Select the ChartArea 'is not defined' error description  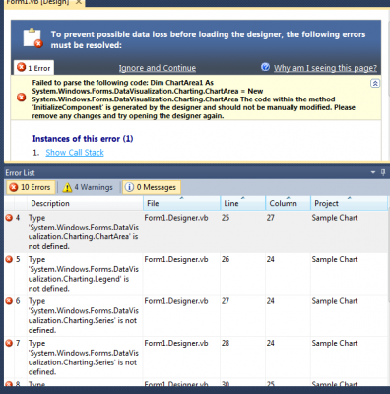[x=84, y=231]
